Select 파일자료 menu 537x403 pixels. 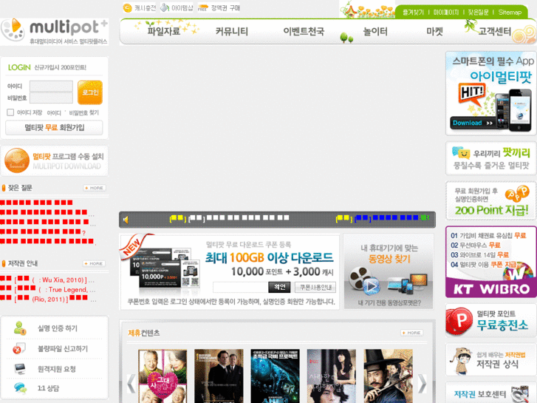[x=163, y=31]
